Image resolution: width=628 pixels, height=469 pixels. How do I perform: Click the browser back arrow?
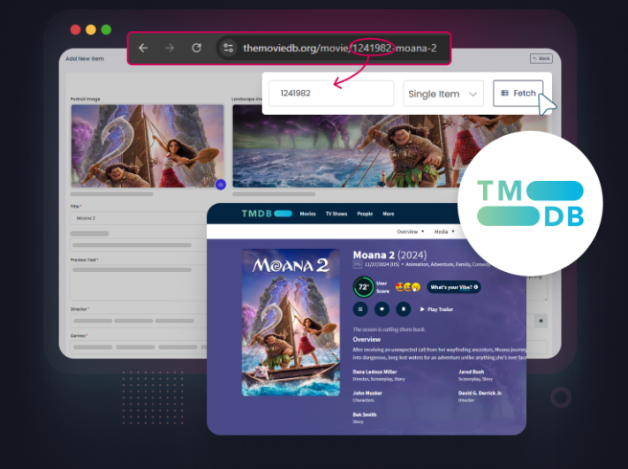pos(143,48)
